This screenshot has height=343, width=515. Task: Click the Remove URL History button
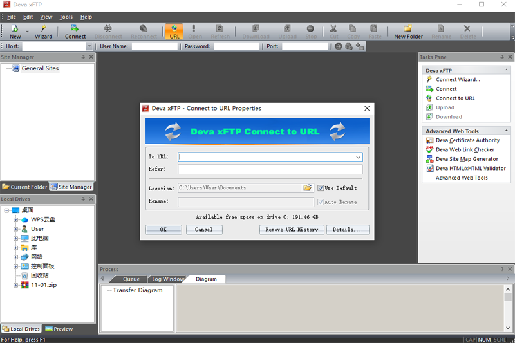click(x=292, y=230)
